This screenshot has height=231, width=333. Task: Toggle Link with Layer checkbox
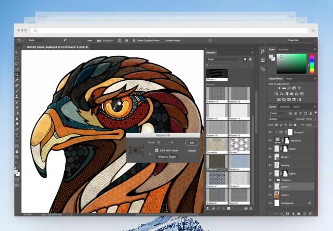point(157,150)
